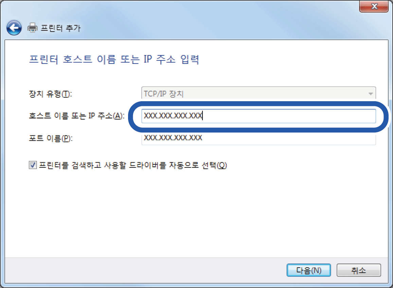The image size is (393, 288).
Task: Click the TCP/IP 장치 text in device type
Action: pos(164,94)
